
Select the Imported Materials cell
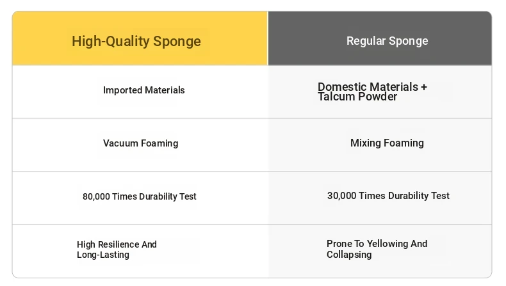tap(140, 92)
